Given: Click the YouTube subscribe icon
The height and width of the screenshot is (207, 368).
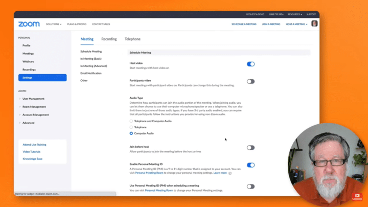Looking at the screenshot, I should (x=357, y=197).
